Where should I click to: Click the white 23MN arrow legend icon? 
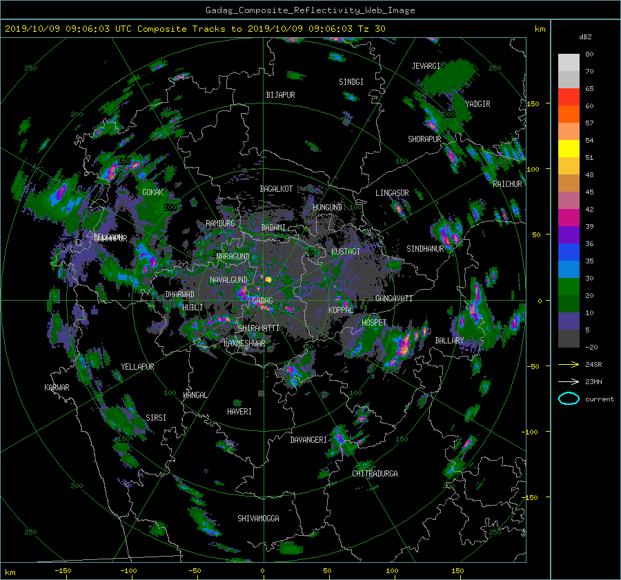[x=569, y=381]
